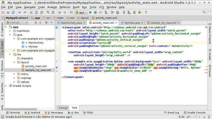This screenshot has width=212, height=119.
Task: Open the SDK Manager icon
Action: [x=134, y=13]
